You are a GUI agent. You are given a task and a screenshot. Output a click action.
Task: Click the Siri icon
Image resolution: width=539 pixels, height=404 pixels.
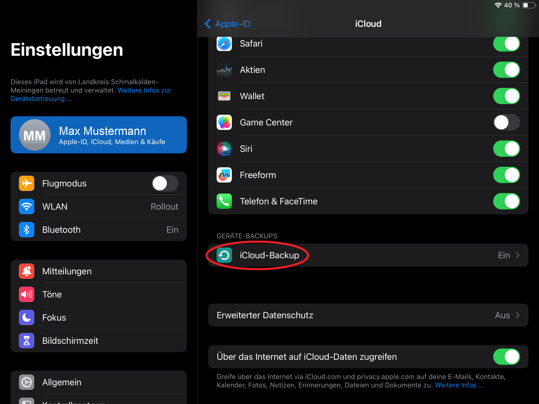pyautogui.click(x=224, y=149)
